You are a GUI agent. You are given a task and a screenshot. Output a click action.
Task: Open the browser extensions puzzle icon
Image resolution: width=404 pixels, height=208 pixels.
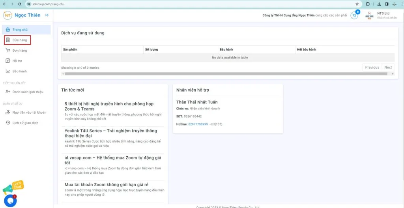[x=368, y=4]
